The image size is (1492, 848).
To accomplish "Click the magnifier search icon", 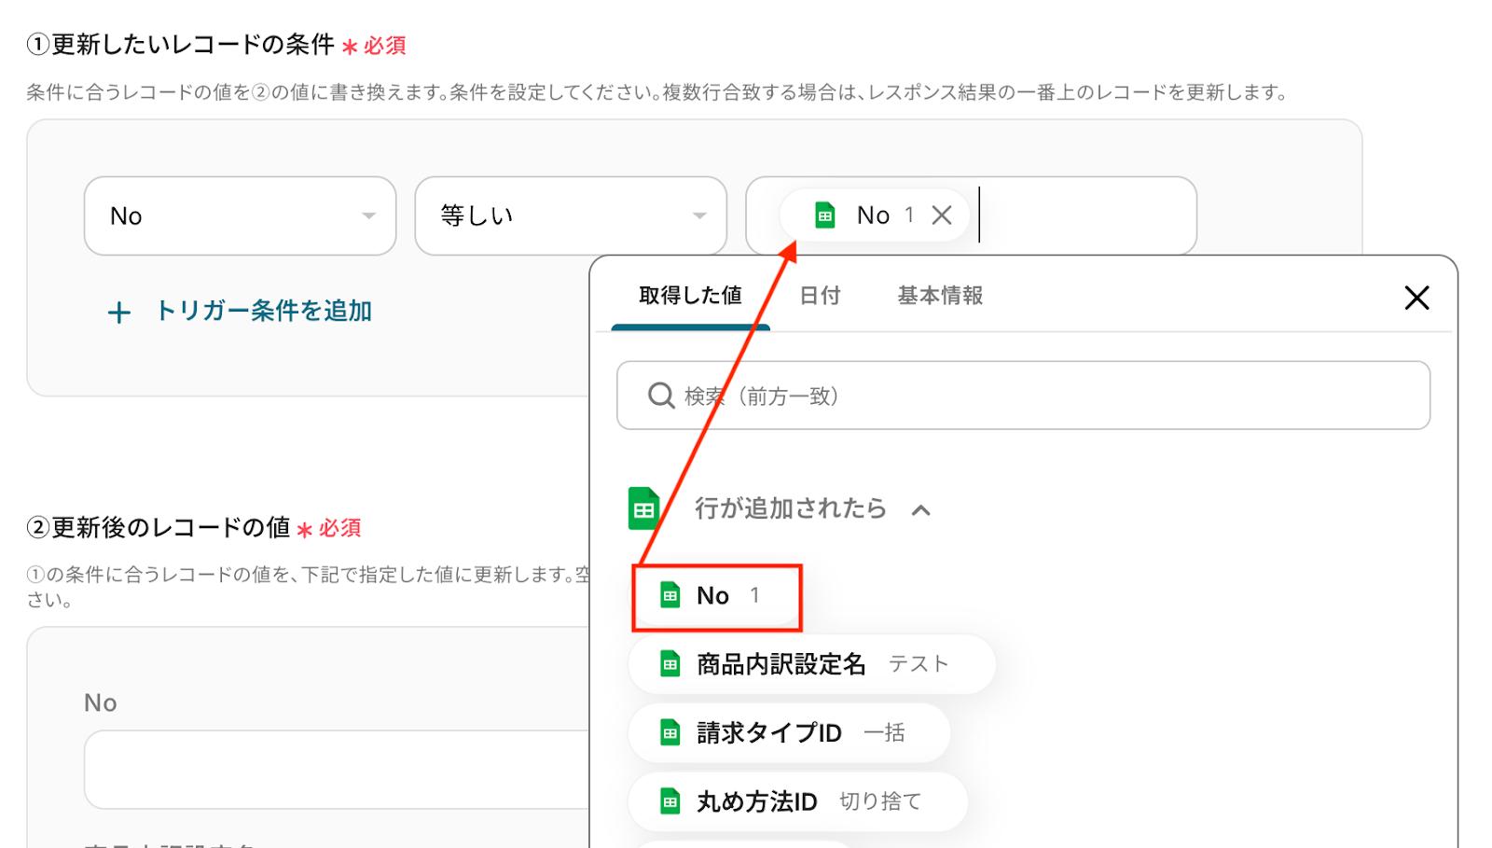I will click(x=661, y=396).
